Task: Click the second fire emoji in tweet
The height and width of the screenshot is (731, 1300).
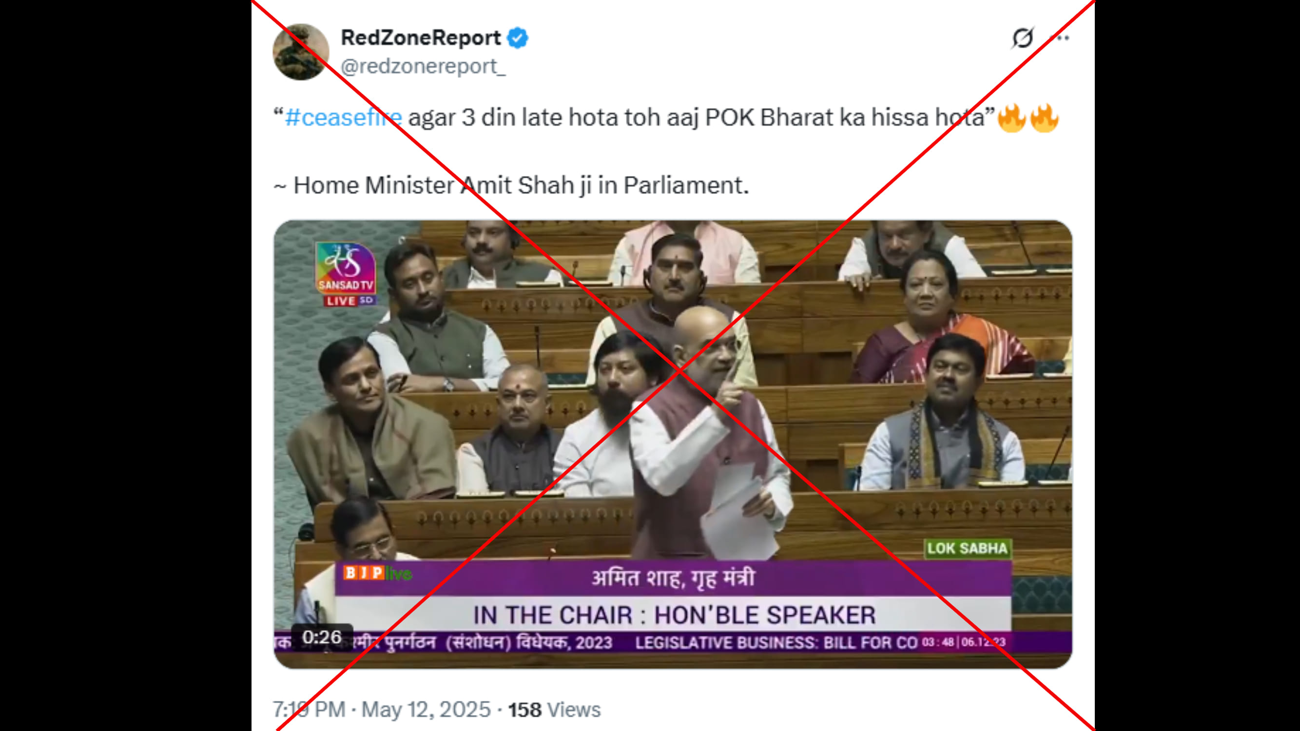Action: (x=1044, y=117)
